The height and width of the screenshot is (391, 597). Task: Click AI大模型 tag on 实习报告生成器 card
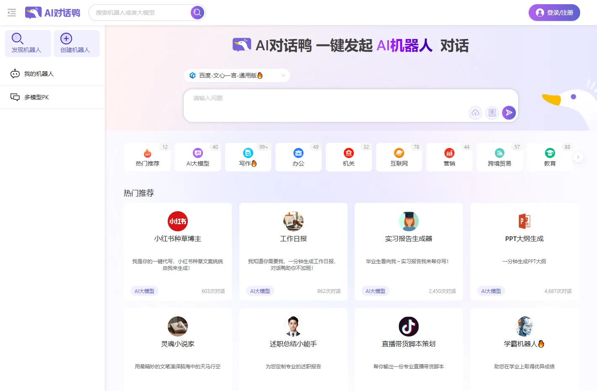pos(375,291)
